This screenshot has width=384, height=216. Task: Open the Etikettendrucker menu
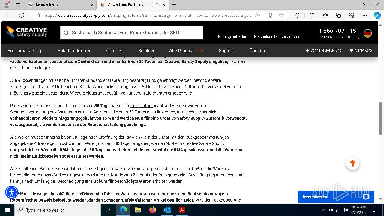[74, 51]
